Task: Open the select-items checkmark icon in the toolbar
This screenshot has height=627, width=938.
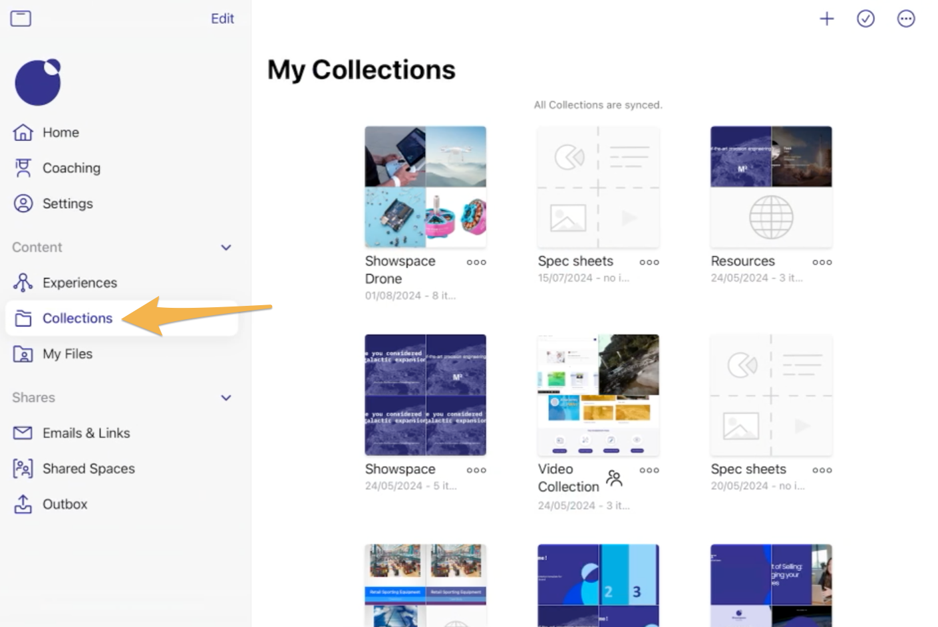Action: pos(865,18)
